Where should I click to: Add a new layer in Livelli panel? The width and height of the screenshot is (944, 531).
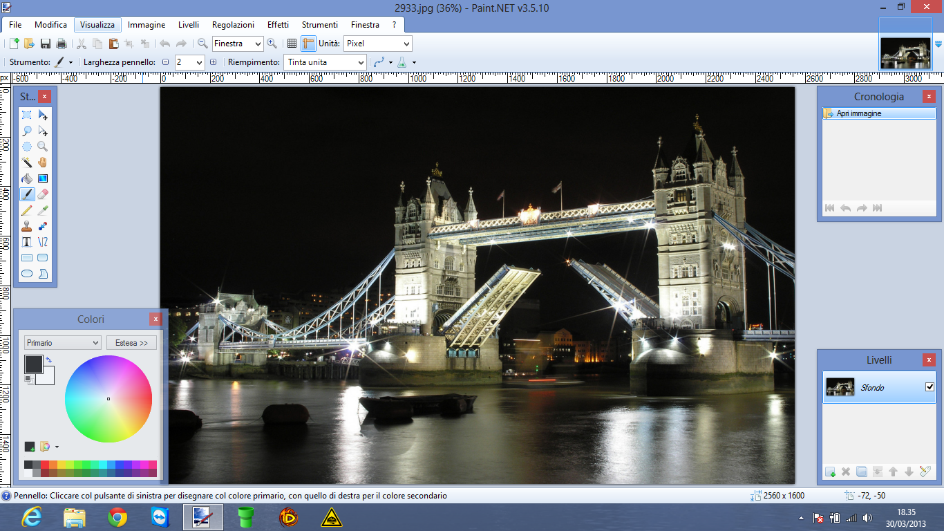click(830, 472)
